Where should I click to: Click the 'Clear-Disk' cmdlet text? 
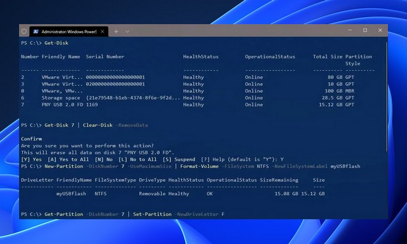(97, 125)
